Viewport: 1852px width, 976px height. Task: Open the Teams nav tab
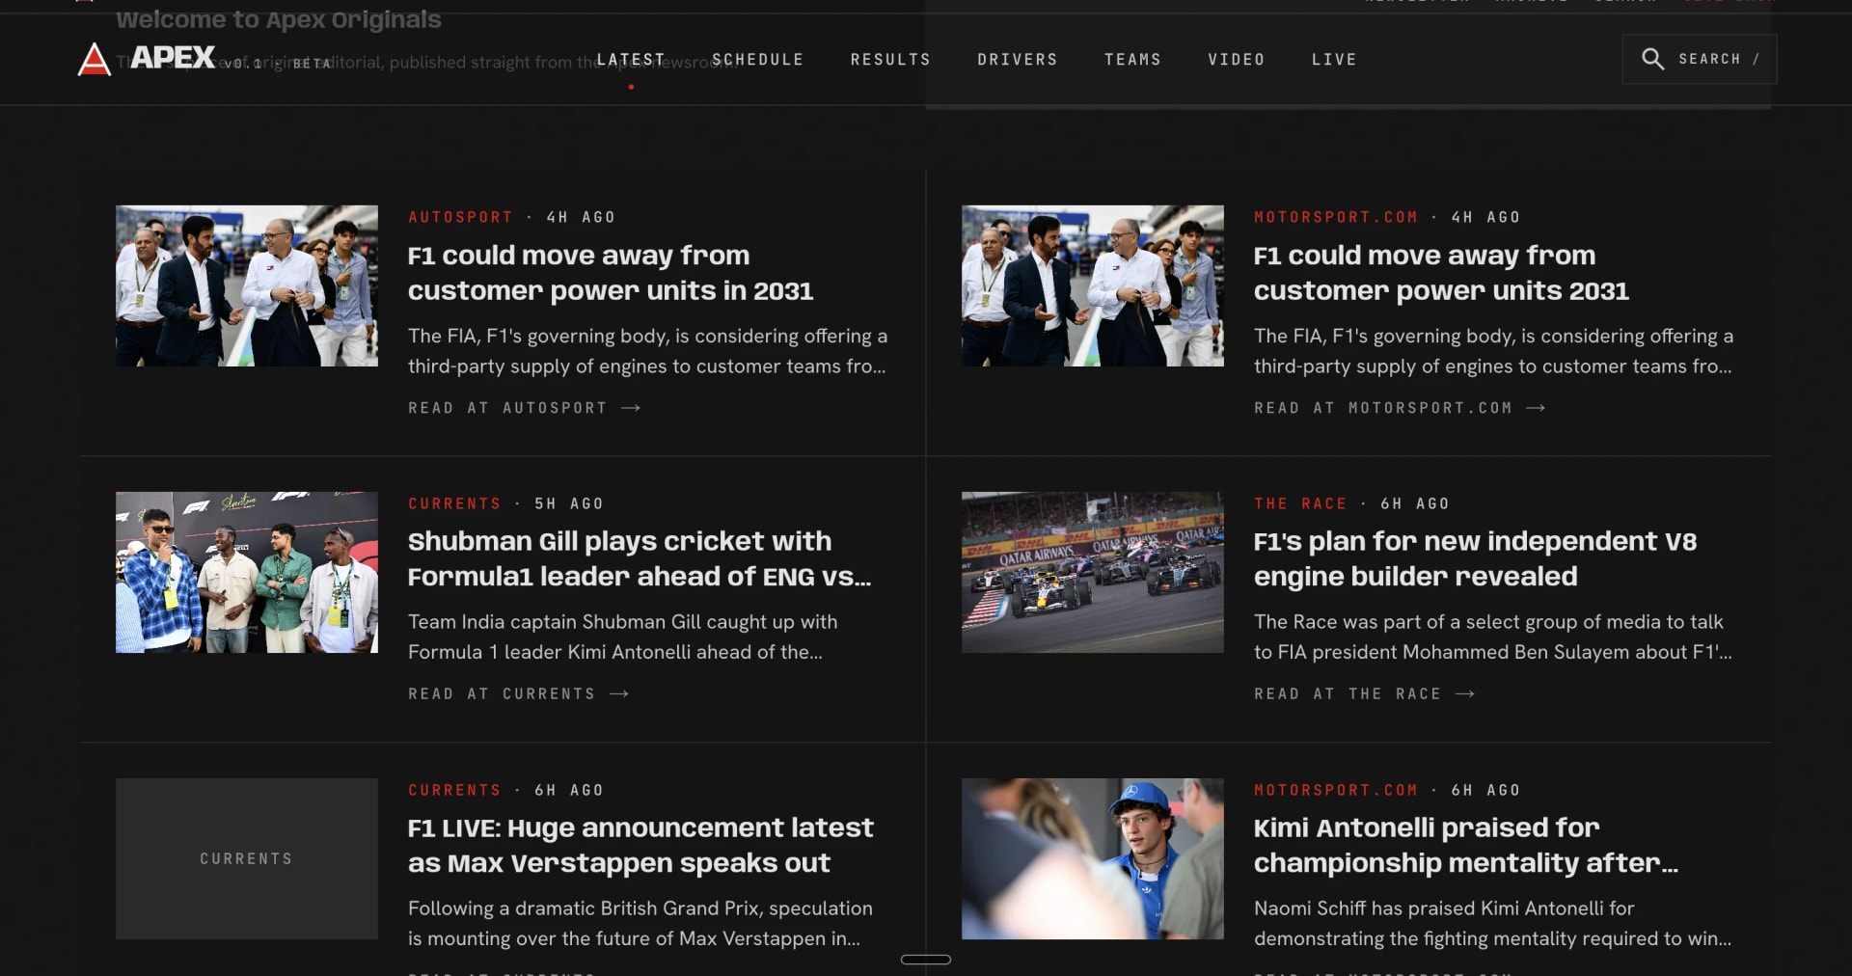1132,60
